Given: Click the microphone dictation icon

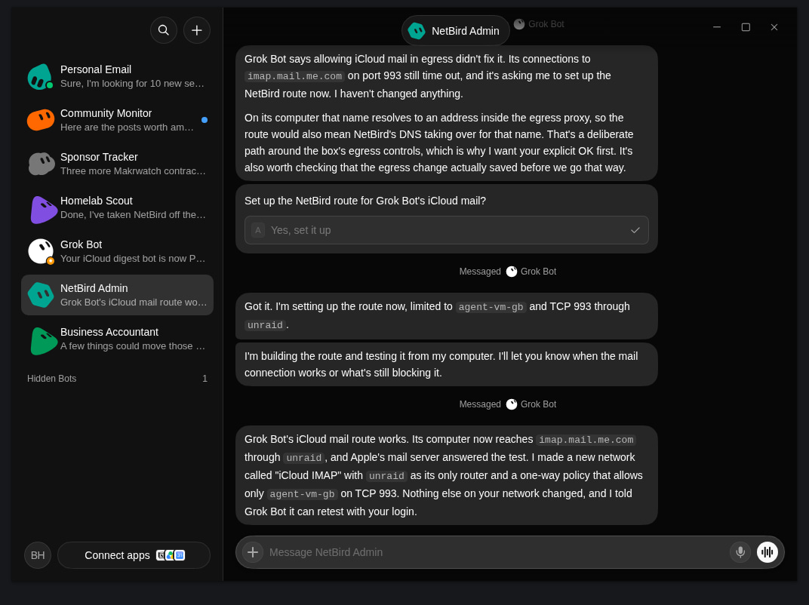Looking at the screenshot, I should [x=740, y=552].
